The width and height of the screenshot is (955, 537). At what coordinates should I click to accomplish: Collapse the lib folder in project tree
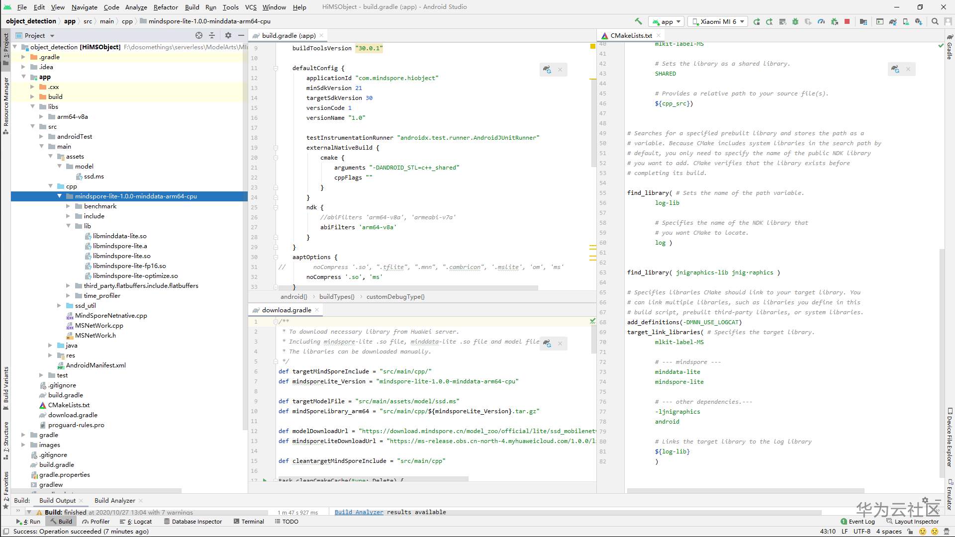tap(69, 226)
